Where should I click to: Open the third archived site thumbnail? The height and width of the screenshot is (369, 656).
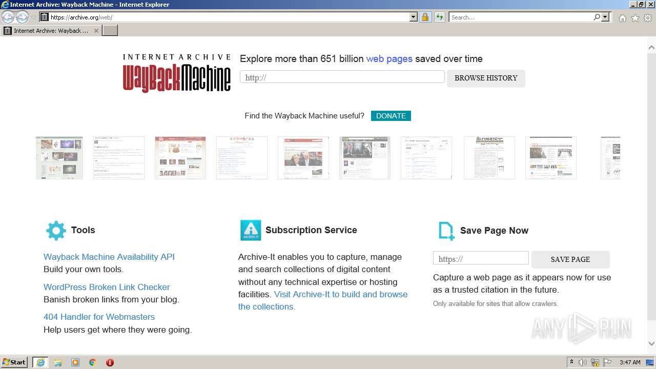(180, 158)
